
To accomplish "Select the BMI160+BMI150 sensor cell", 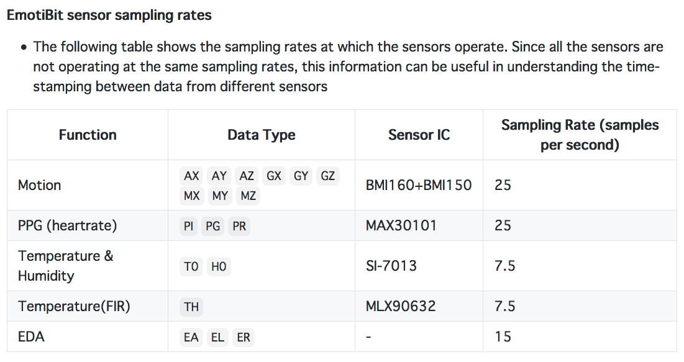I will (x=419, y=185).
